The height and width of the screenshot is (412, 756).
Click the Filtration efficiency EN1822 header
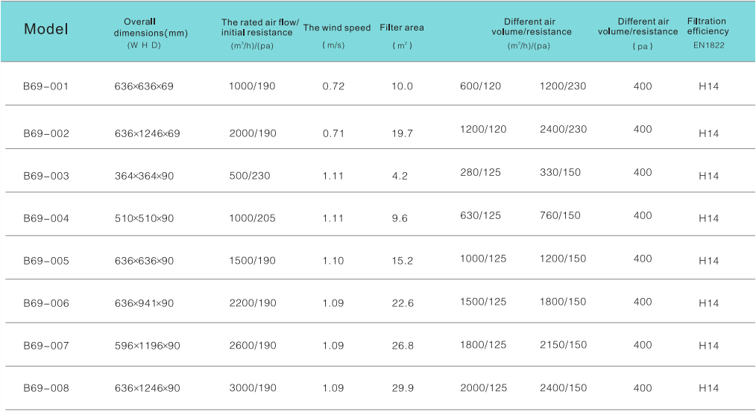[x=708, y=33]
